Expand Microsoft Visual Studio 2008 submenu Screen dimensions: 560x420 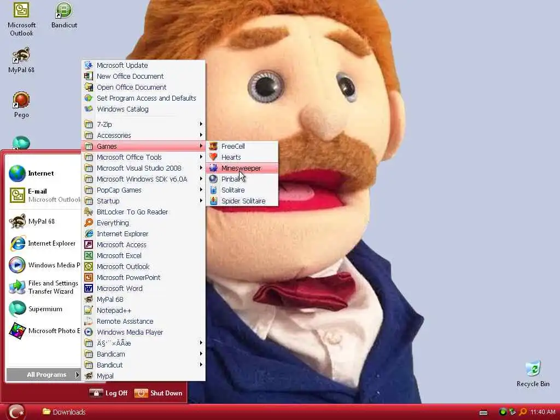click(x=144, y=168)
